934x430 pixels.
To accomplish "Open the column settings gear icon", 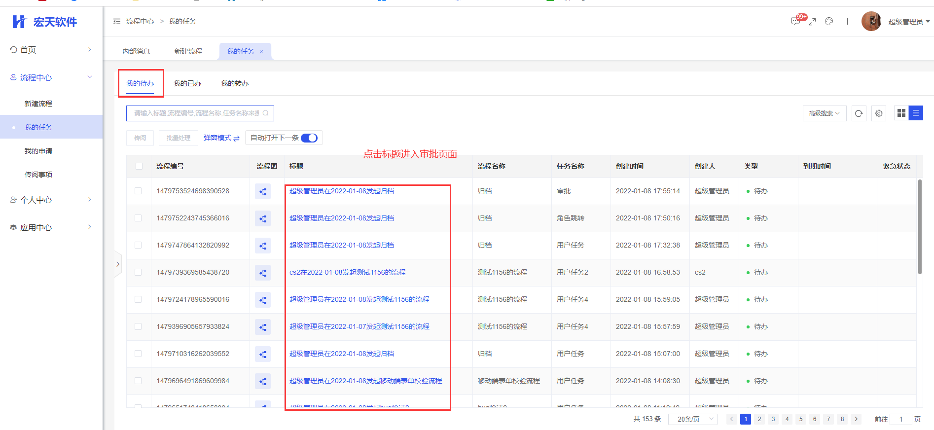I will point(878,113).
